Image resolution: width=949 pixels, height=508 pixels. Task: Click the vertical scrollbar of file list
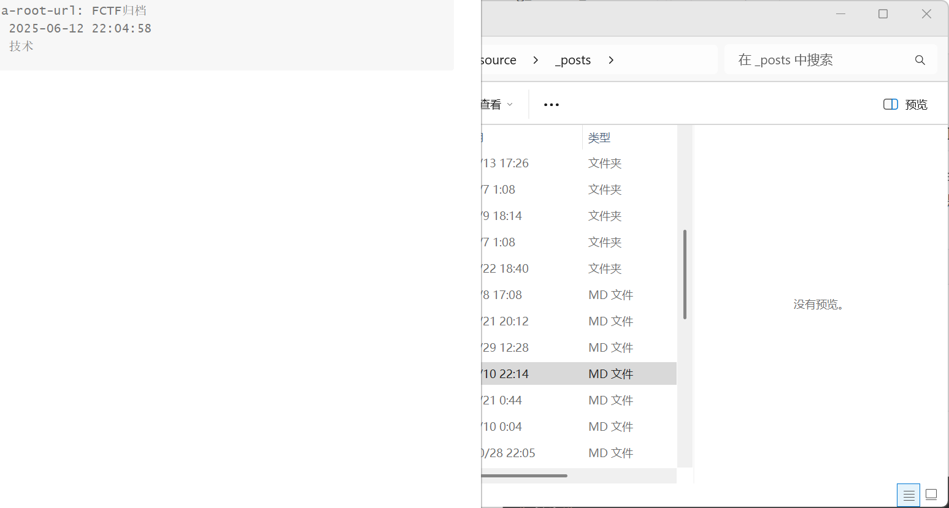685,275
